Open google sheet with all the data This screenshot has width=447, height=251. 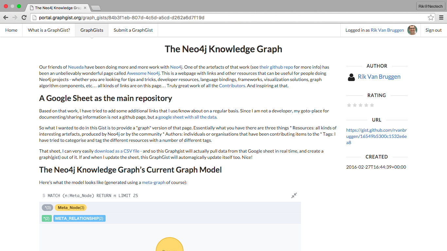(x=188, y=117)
